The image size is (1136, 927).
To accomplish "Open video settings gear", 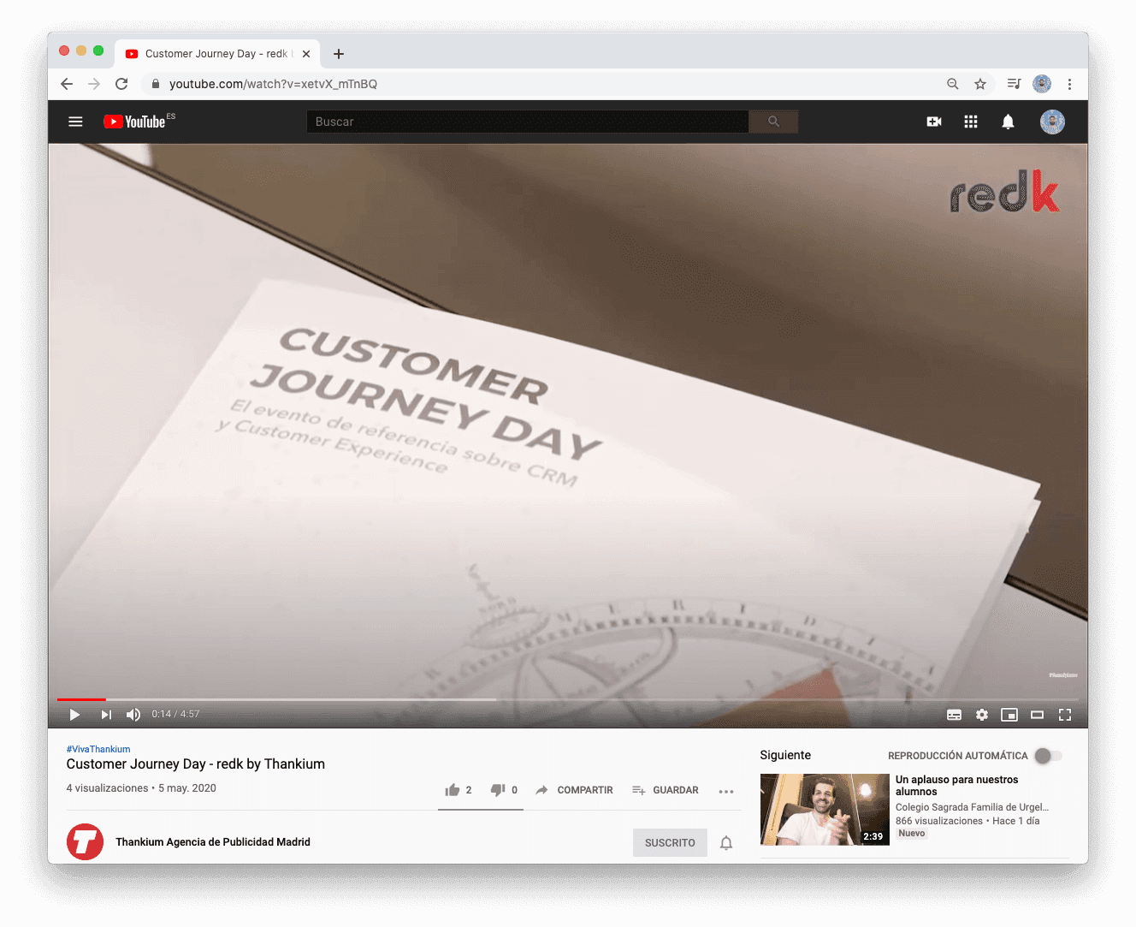I will [982, 715].
